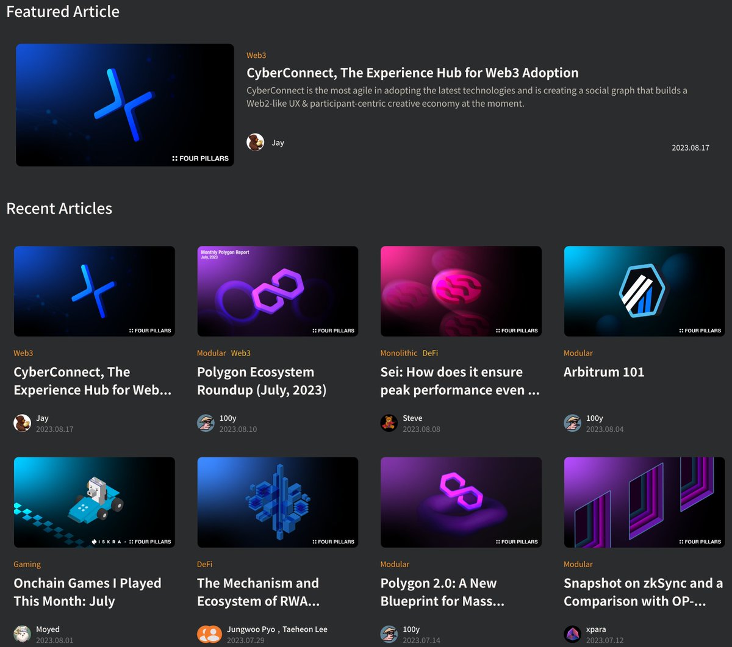The width and height of the screenshot is (732, 647).
Task: Click xpara's avatar under the zkSync article
Action: pos(572,634)
